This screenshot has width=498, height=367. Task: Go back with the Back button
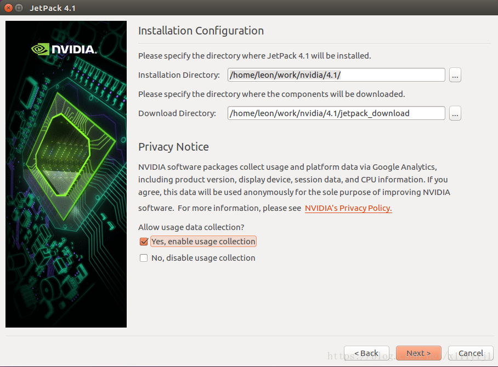(366, 353)
